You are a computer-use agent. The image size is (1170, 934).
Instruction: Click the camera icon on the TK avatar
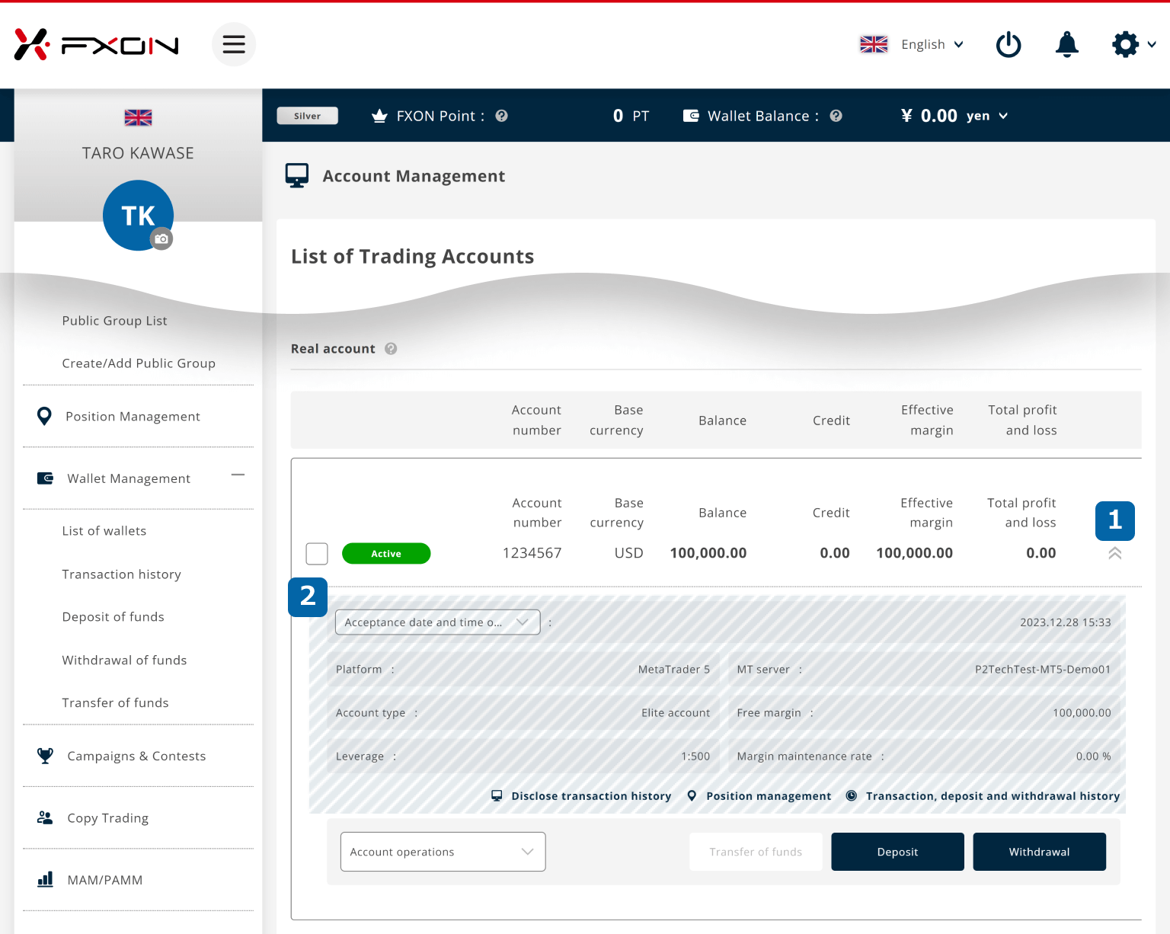[x=161, y=238]
